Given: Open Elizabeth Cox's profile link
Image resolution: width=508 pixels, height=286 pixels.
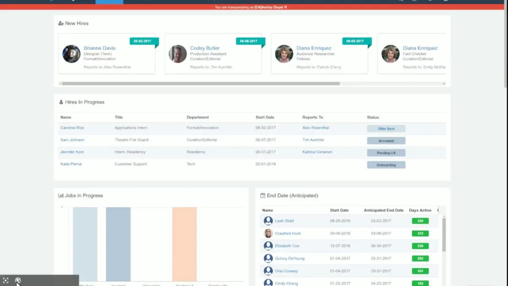Looking at the screenshot, I should click(287, 246).
